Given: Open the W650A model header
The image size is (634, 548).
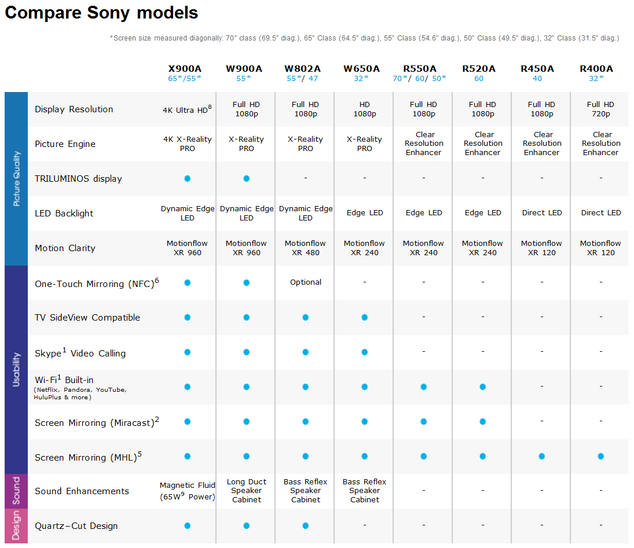Looking at the screenshot, I should coord(361,69).
